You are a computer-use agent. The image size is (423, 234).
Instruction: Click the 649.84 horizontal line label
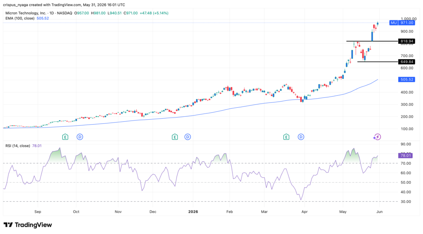(406, 62)
